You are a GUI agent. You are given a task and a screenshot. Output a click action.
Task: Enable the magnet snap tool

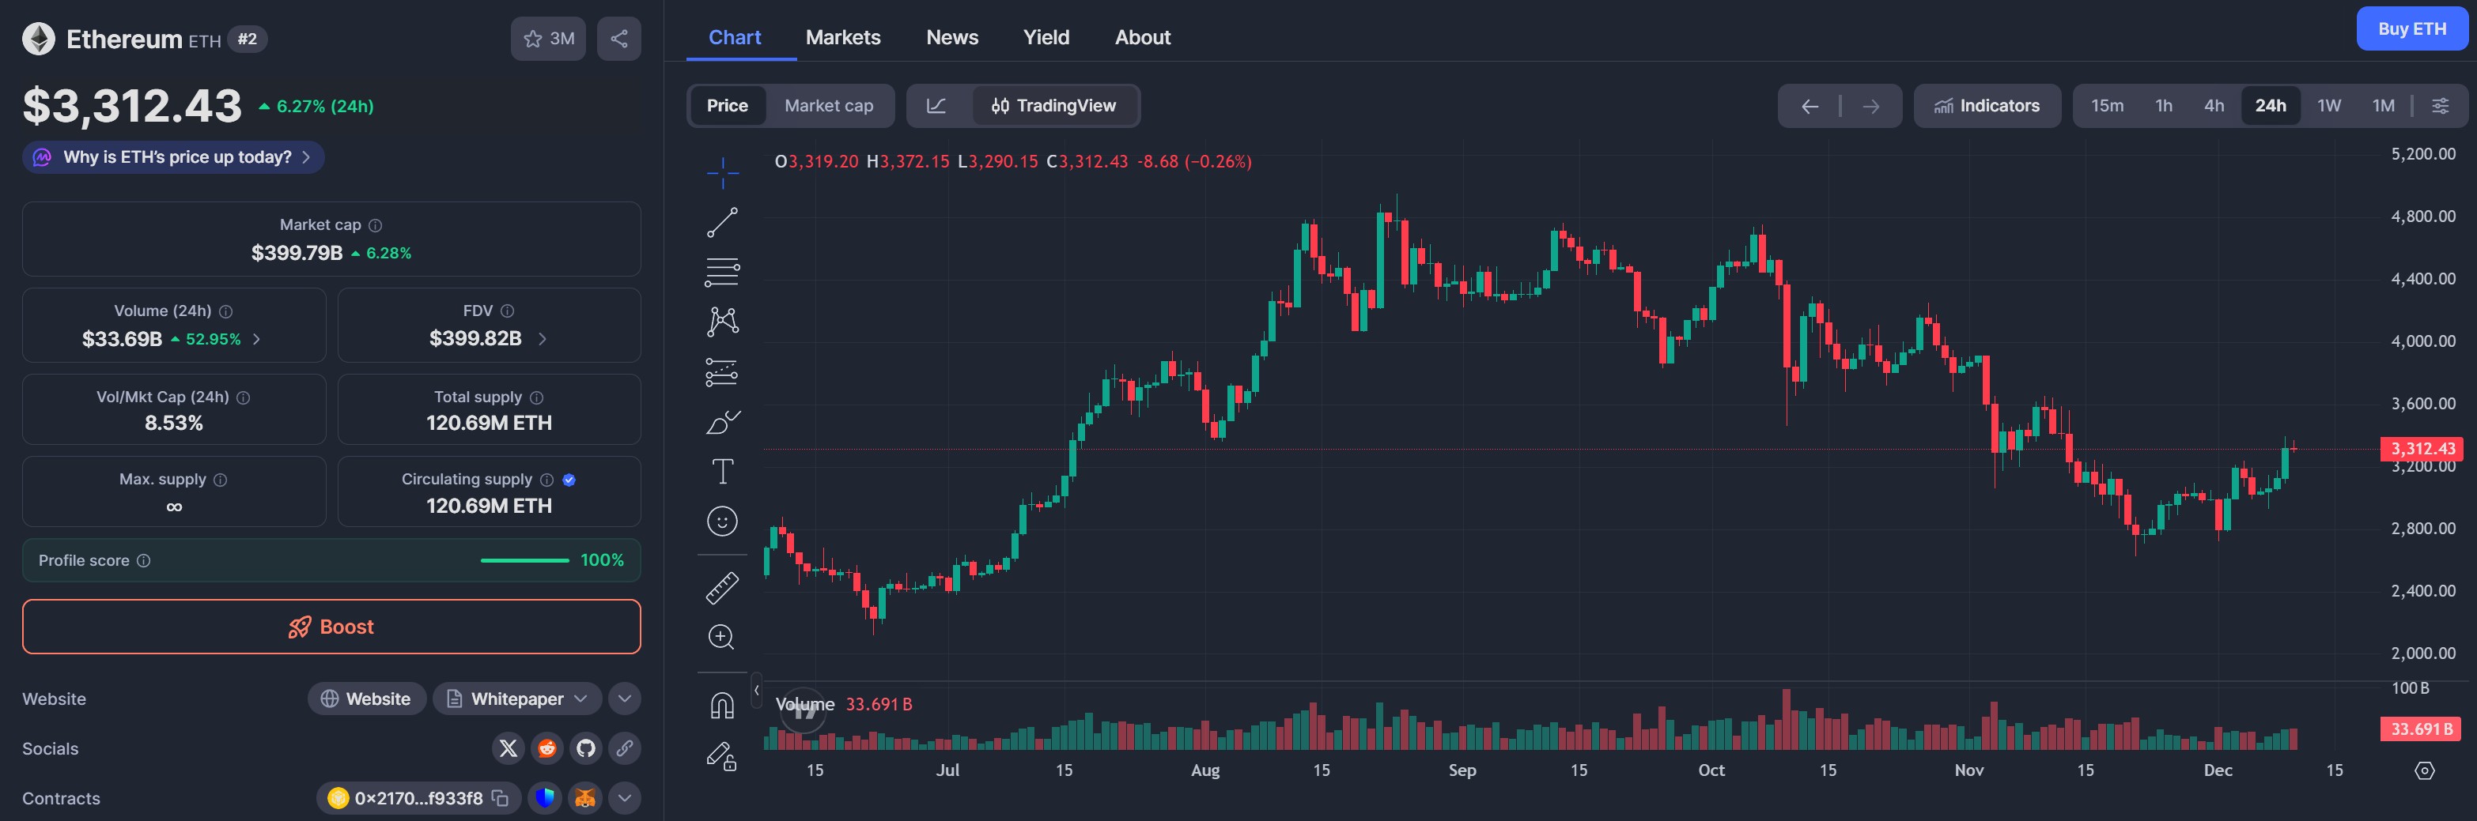click(x=722, y=706)
